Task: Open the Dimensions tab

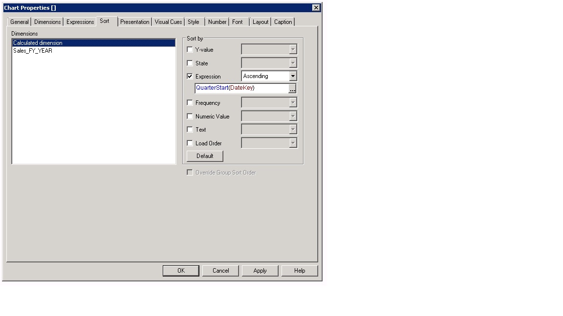Action: click(47, 22)
